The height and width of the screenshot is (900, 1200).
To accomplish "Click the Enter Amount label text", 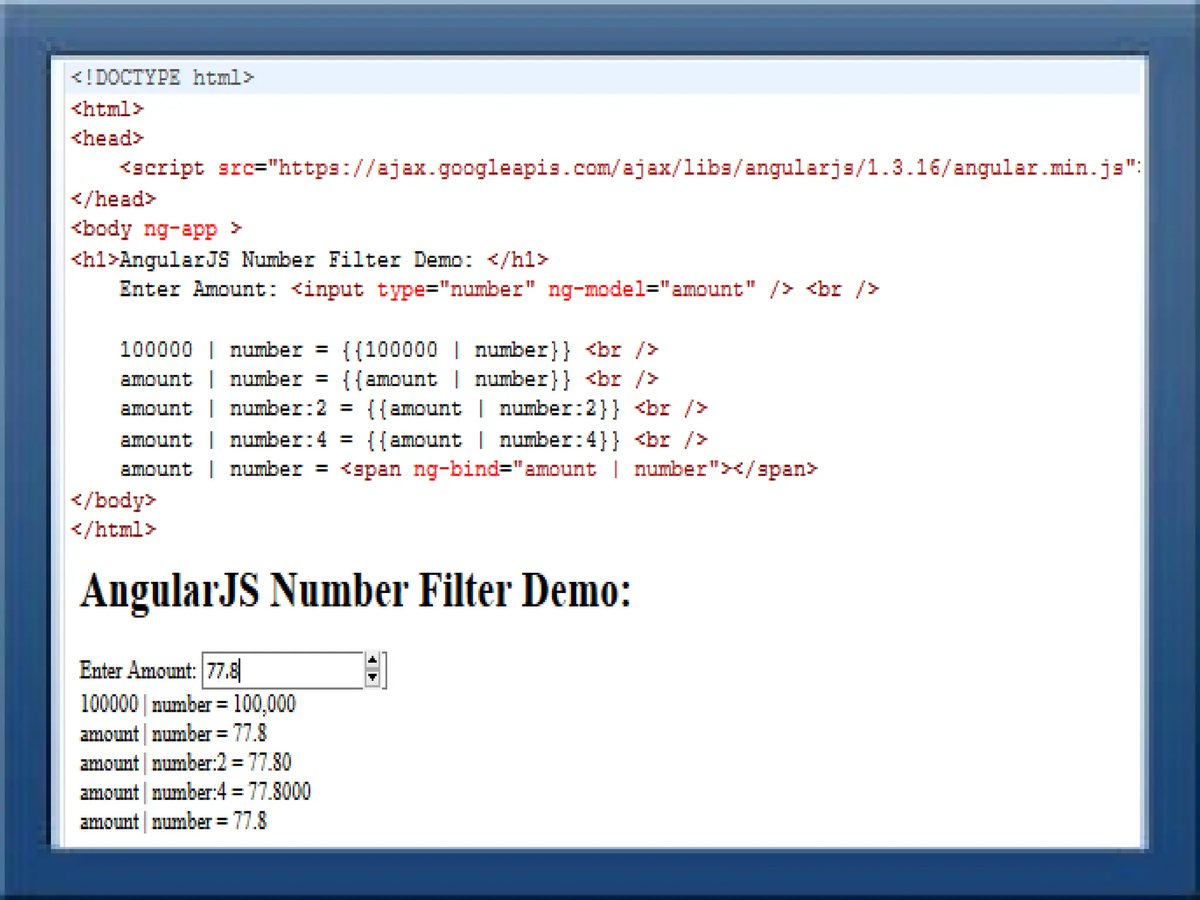I will tap(137, 670).
